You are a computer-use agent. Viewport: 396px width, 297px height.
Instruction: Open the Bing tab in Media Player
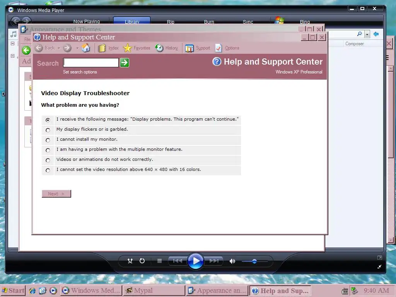coord(305,22)
